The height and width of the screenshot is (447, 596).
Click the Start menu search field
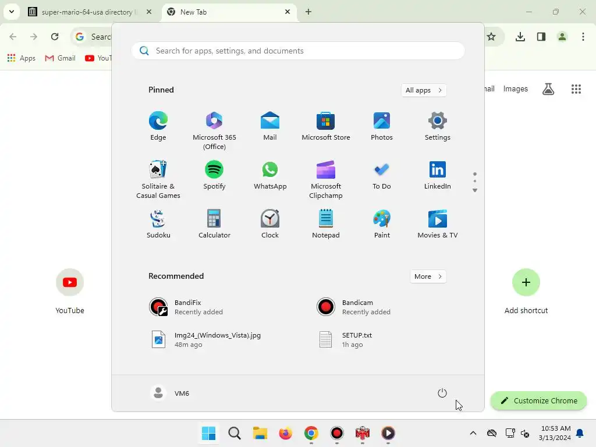point(298,51)
